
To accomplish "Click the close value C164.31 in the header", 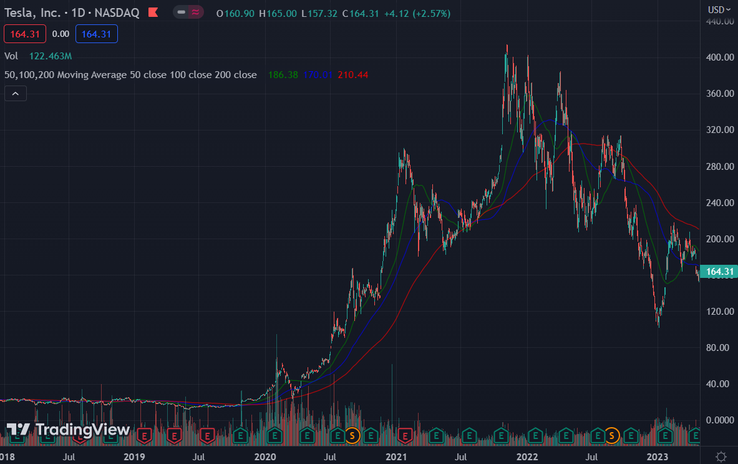I will (x=361, y=14).
